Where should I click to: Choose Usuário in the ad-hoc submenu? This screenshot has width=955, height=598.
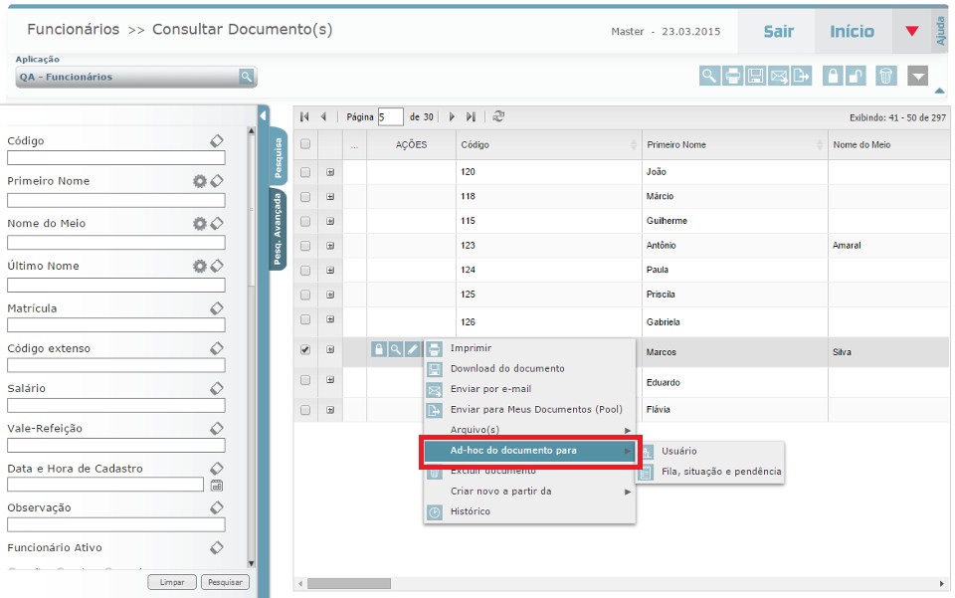(x=678, y=451)
